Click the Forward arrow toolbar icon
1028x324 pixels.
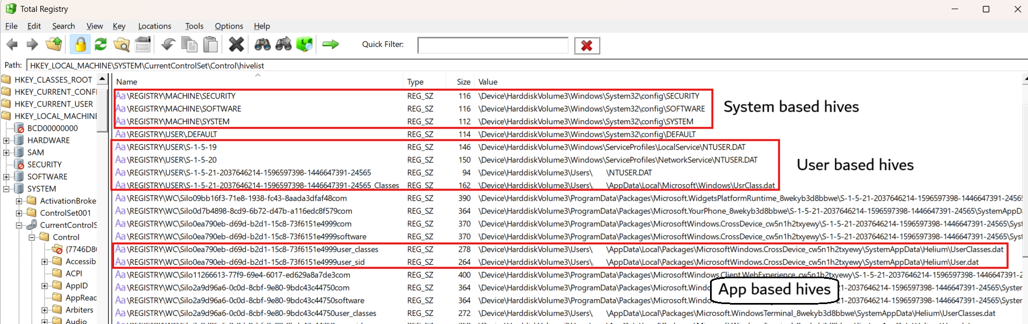(32, 45)
